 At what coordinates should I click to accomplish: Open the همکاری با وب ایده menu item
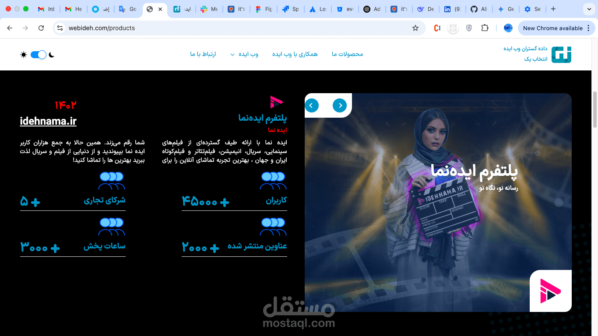(295, 54)
